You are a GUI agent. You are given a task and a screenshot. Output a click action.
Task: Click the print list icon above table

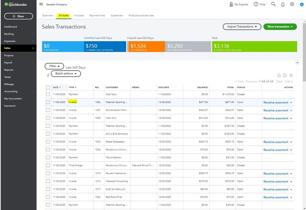click(279, 76)
